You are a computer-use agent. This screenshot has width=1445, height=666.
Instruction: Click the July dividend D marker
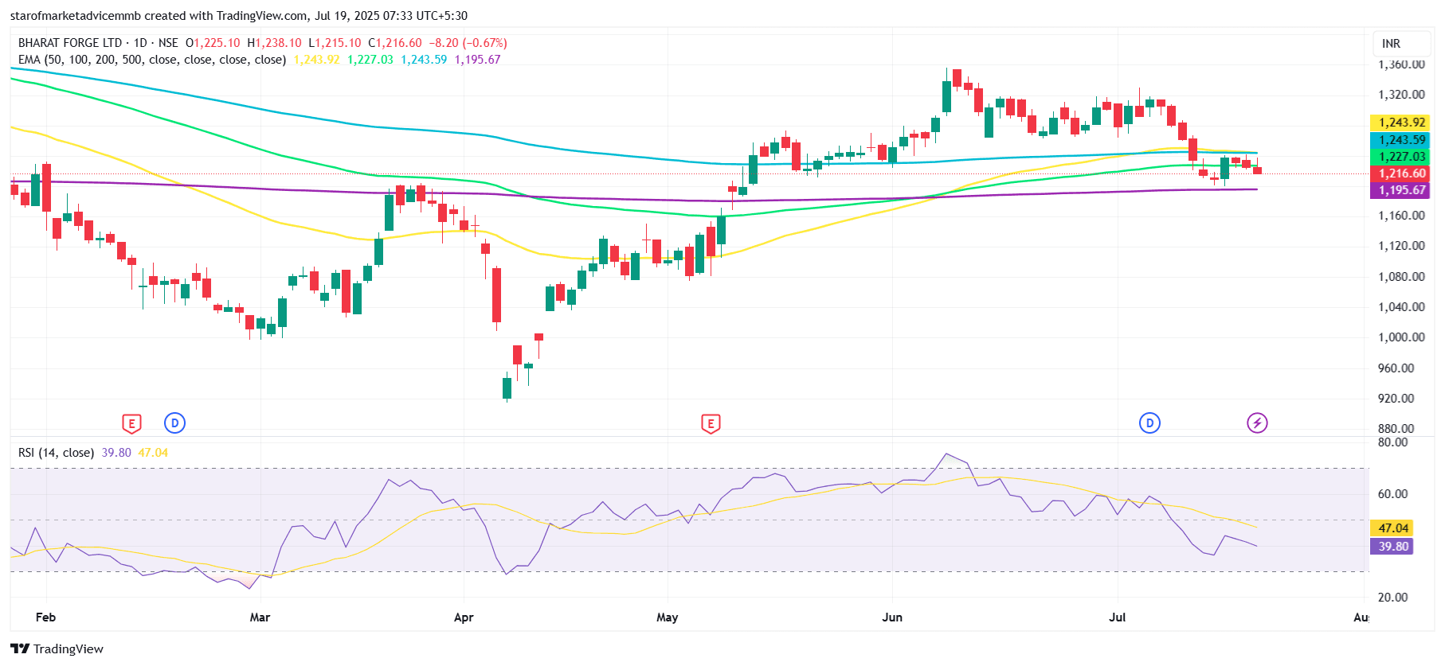click(x=1149, y=423)
